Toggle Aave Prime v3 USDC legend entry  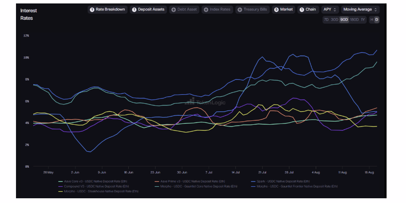(x=190, y=181)
